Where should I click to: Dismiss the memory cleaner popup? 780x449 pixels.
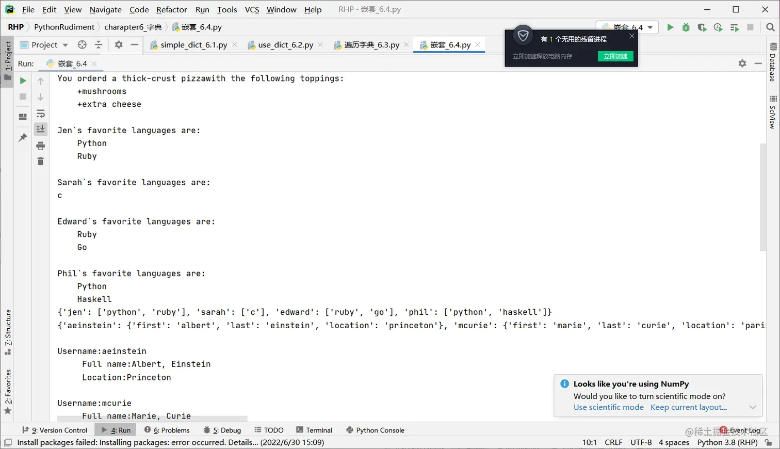[631, 36]
